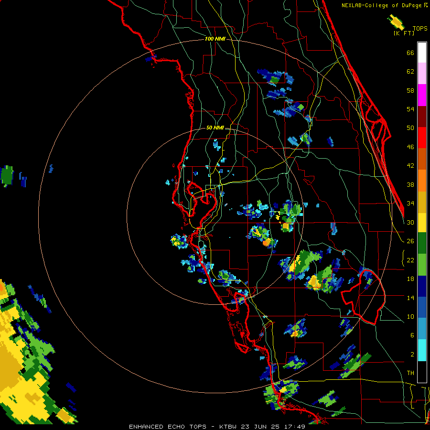The height and width of the screenshot is (430, 430).
Task: Click legend value 54
Action: pos(410,109)
